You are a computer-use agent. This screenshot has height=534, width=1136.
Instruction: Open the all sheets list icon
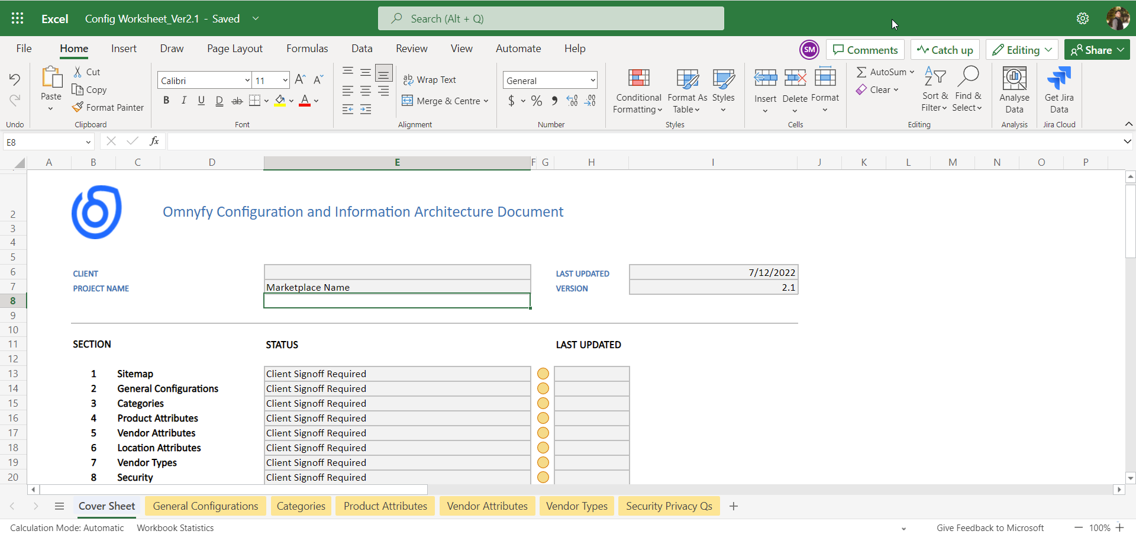(x=59, y=506)
